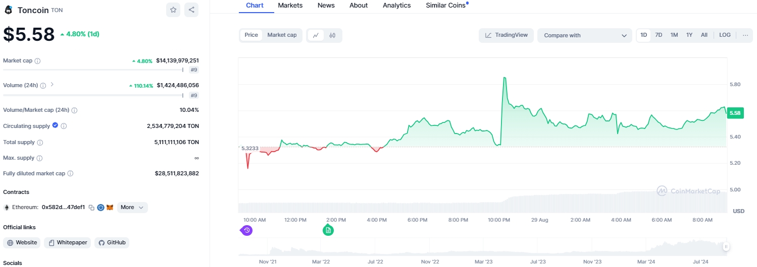The image size is (757, 267).
Task: Expand the More contracts dropdown
Action: click(x=132, y=207)
